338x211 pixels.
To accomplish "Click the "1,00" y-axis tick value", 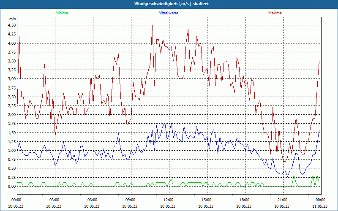I will [x=12, y=151].
